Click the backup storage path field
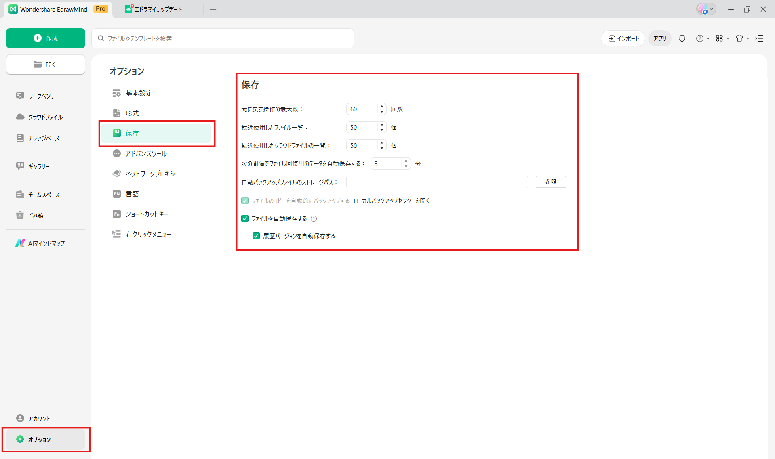This screenshot has height=459, width=775. click(x=437, y=182)
